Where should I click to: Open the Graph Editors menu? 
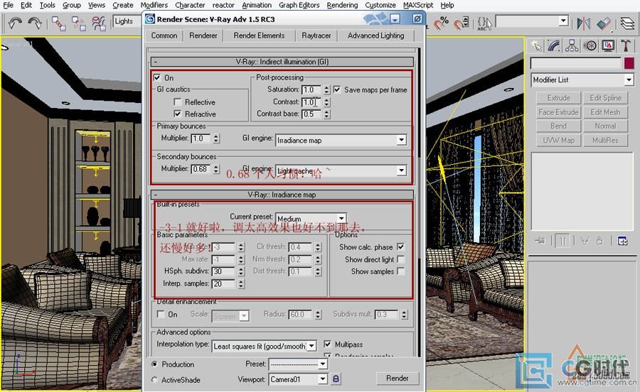pyautogui.click(x=299, y=5)
